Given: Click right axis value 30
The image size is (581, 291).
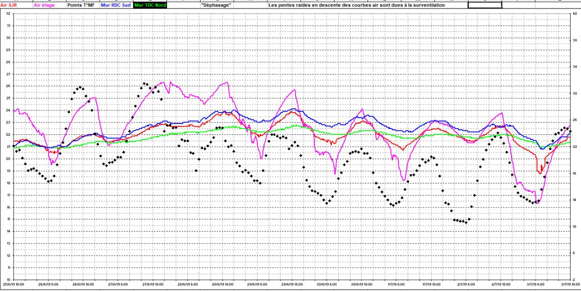Looking at the screenshot, I should (x=575, y=94).
